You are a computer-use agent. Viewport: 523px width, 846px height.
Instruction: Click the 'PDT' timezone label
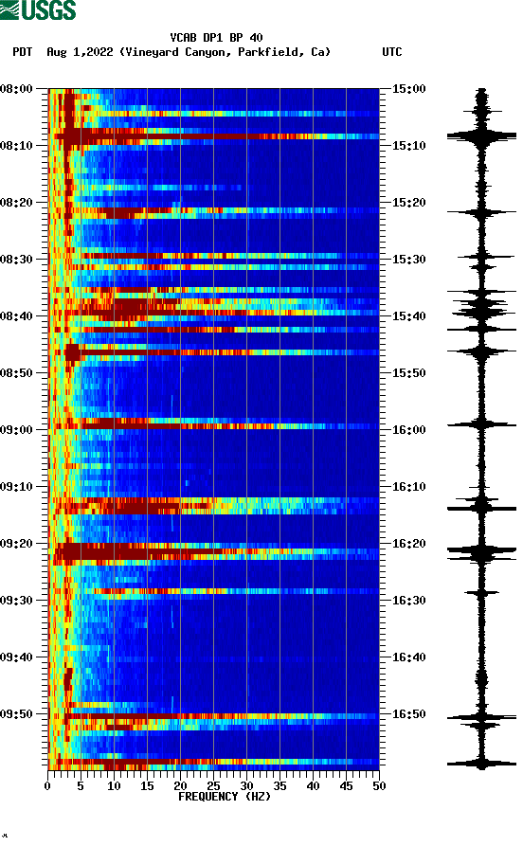click(x=23, y=52)
